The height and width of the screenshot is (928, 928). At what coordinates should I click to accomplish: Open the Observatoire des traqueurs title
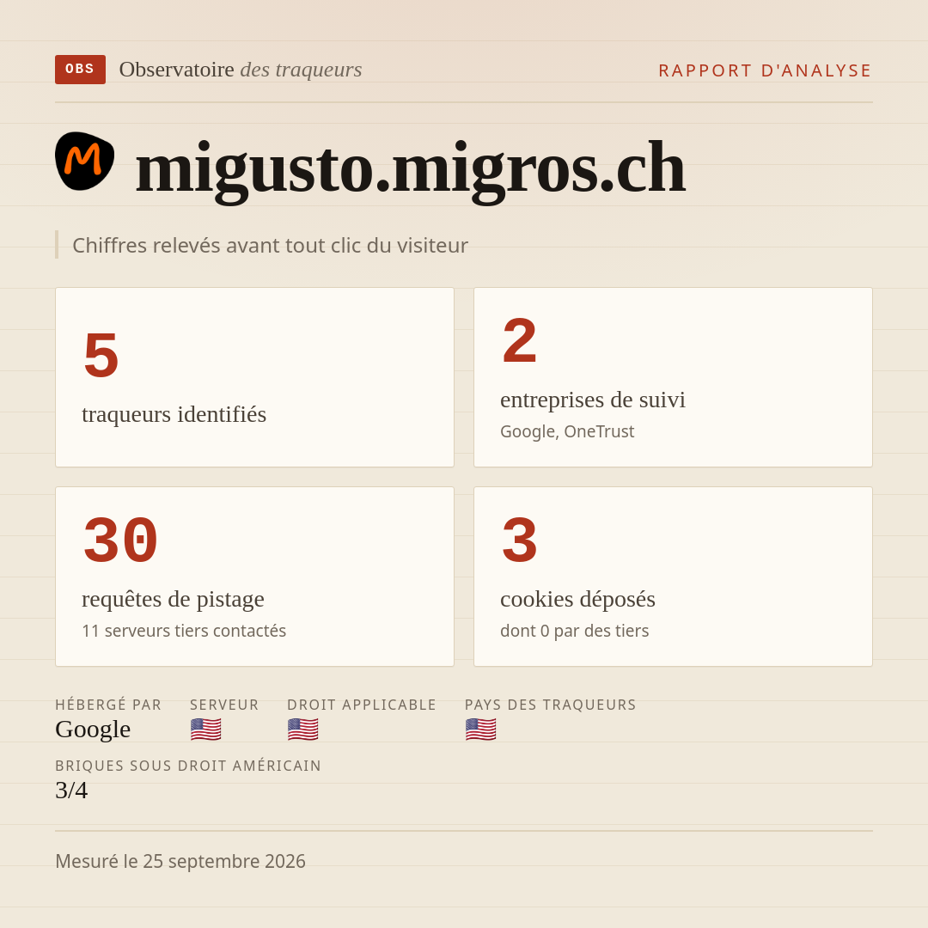pyautogui.click(x=241, y=70)
